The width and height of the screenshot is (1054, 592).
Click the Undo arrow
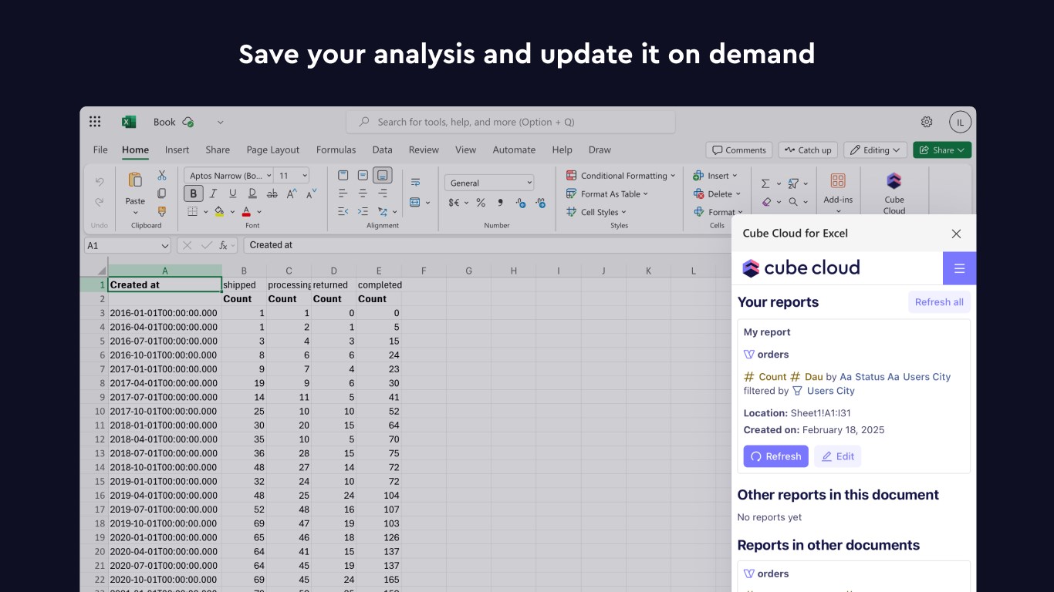[100, 182]
